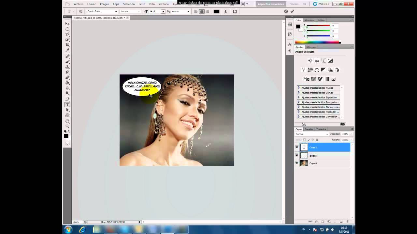
Task: Select the Clone Stamp tool
Action: click(x=67, y=67)
